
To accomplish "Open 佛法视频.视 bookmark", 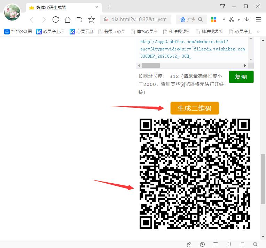I will tap(209, 32).
